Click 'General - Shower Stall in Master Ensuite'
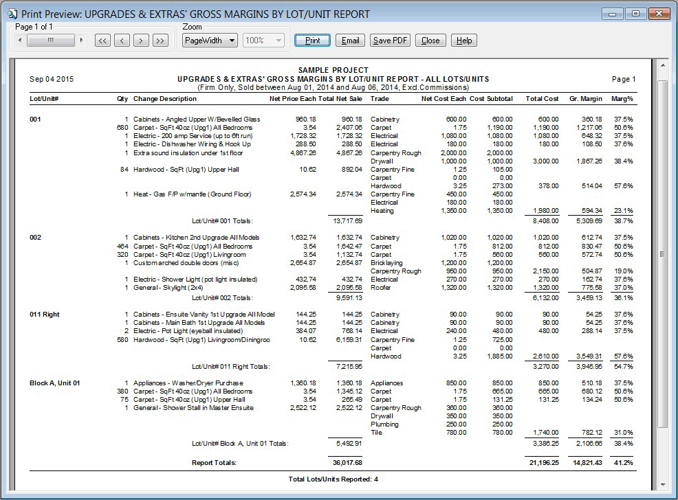The height and width of the screenshot is (500, 678). (x=193, y=407)
